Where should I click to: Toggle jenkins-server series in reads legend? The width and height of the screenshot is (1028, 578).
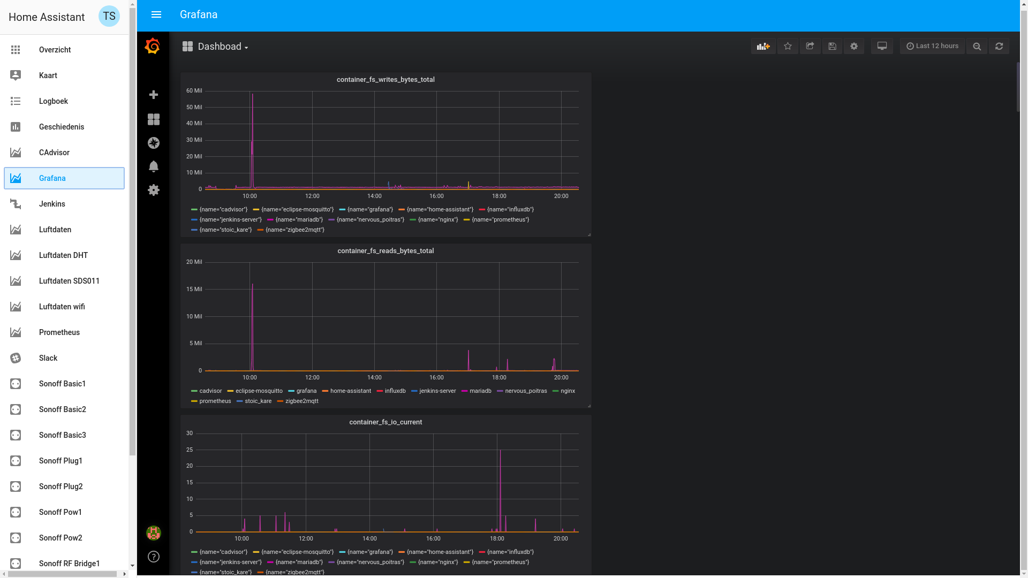tap(437, 391)
